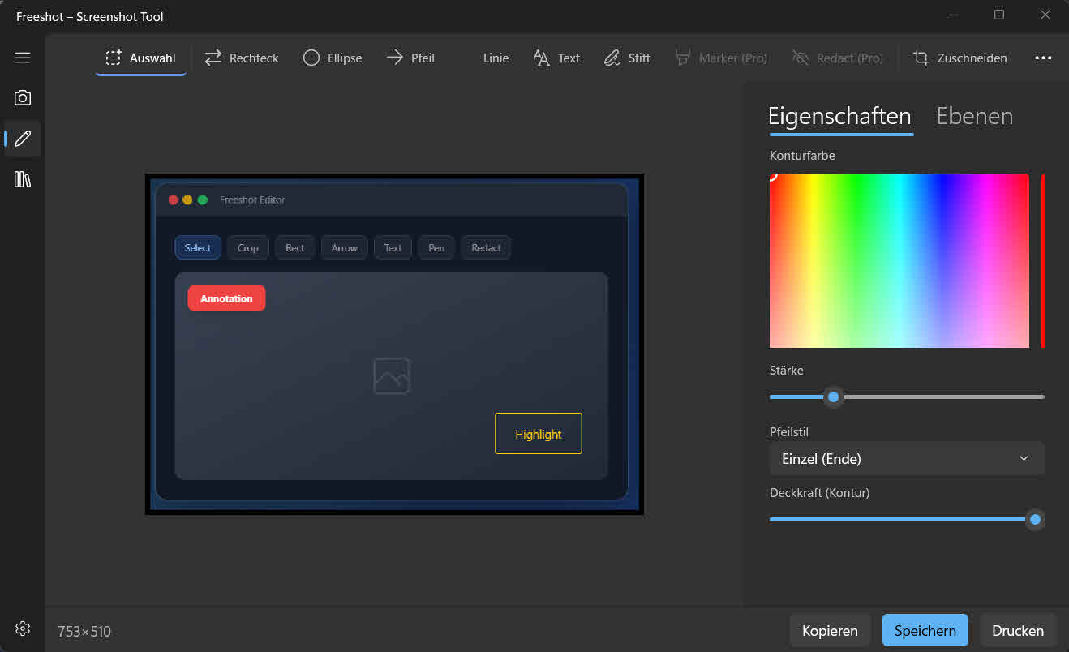Screen dimensions: 1069x652
Task: Activate the Stift pen tool
Action: pyautogui.click(x=628, y=58)
